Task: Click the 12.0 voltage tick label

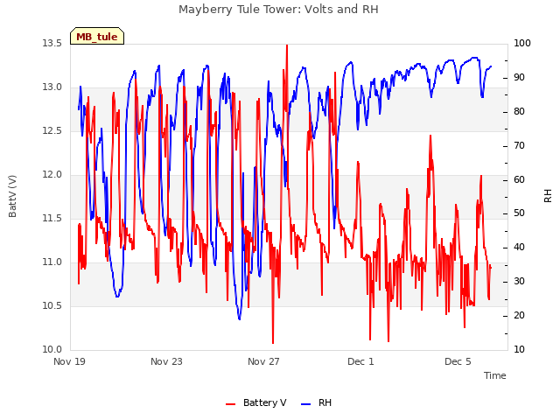Action: pyautogui.click(x=52, y=174)
